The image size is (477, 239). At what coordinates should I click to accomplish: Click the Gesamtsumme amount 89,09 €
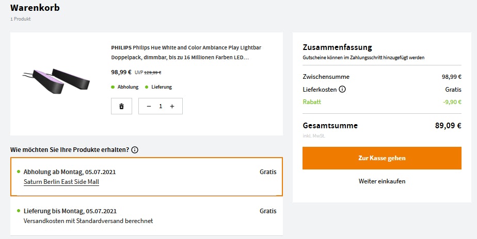[448, 126]
